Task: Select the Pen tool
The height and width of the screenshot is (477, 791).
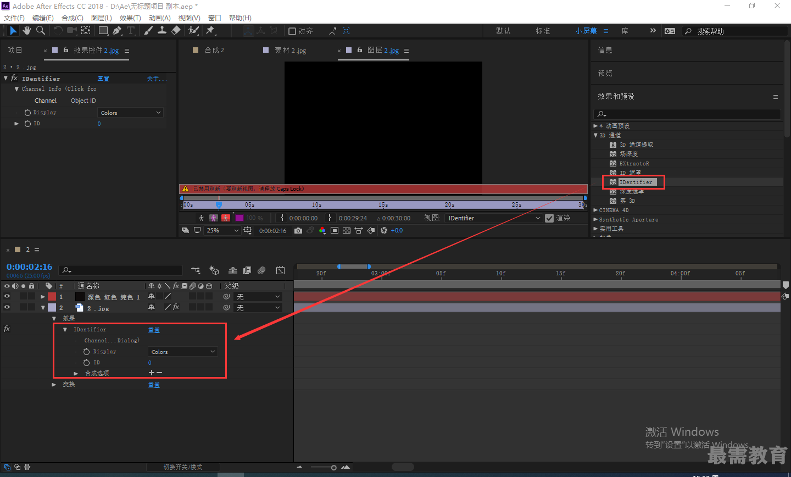Action: click(x=117, y=31)
